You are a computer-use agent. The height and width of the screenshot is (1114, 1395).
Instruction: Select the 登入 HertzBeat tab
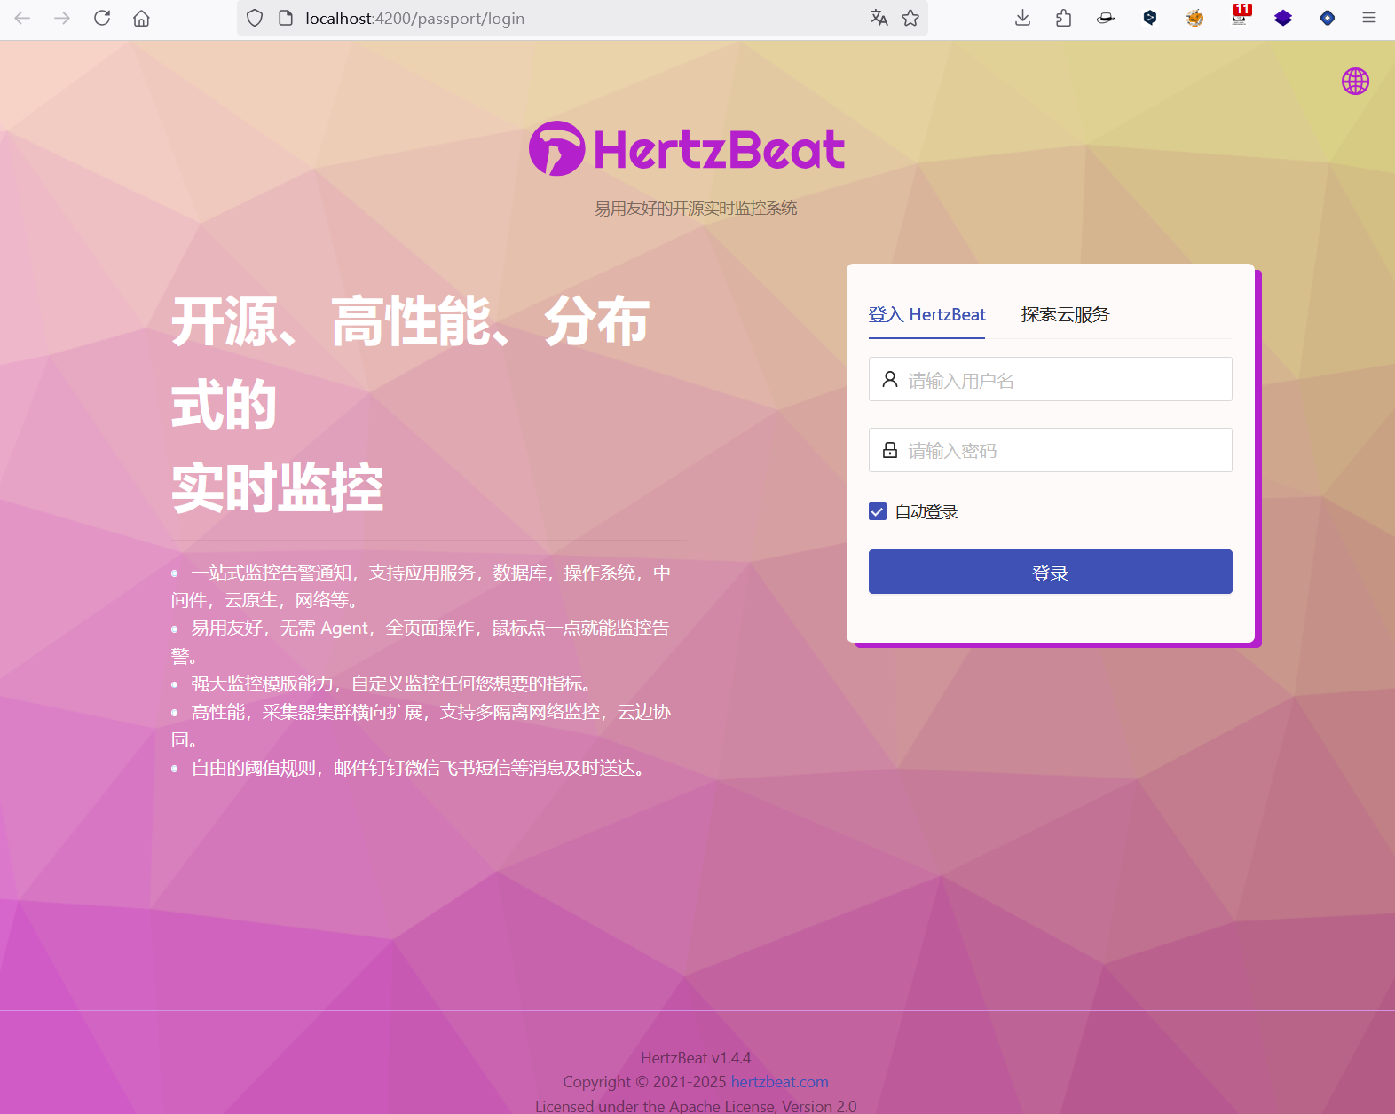pyautogui.click(x=926, y=314)
